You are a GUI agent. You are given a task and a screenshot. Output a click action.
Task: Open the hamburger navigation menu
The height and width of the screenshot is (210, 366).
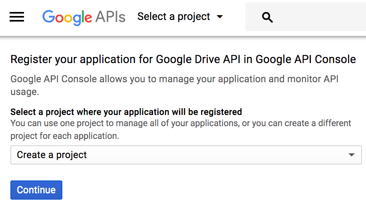[x=17, y=17]
